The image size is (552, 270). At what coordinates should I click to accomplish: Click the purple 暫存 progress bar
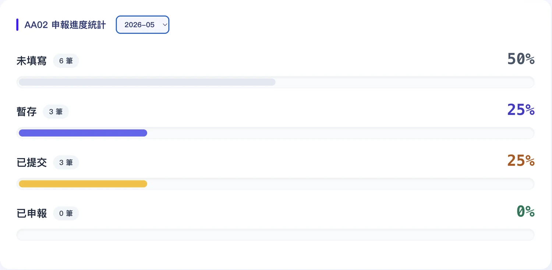pos(83,133)
